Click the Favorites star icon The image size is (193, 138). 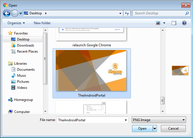click(x=10, y=33)
